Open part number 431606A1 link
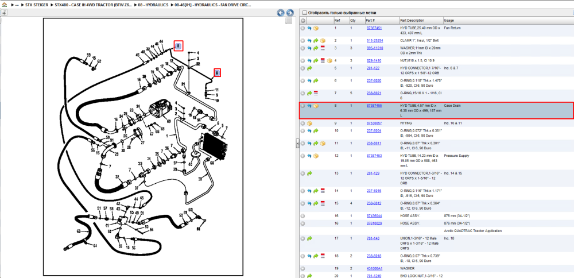Image resolution: width=574 pixels, height=278 pixels. point(374,268)
